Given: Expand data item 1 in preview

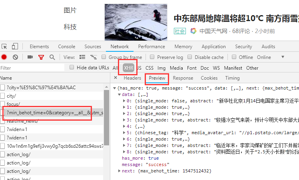Looking at the screenshot, I should [124, 107].
